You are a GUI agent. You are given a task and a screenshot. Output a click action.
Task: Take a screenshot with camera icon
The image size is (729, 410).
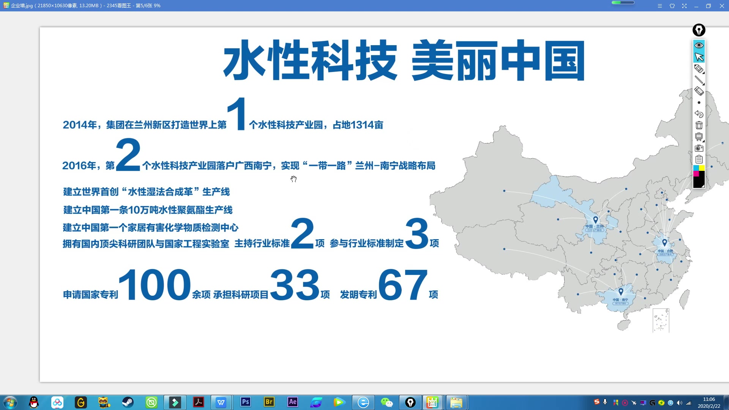coord(699,148)
